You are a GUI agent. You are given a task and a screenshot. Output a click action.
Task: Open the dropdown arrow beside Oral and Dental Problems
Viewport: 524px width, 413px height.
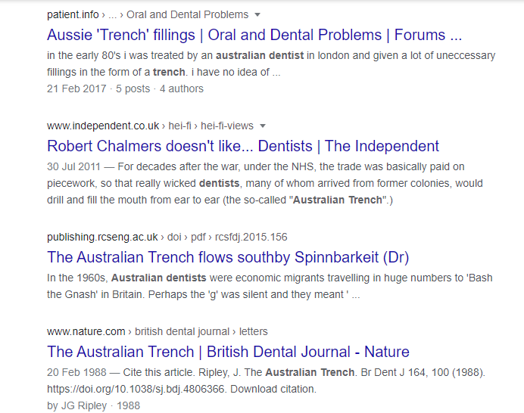pyautogui.click(x=257, y=15)
